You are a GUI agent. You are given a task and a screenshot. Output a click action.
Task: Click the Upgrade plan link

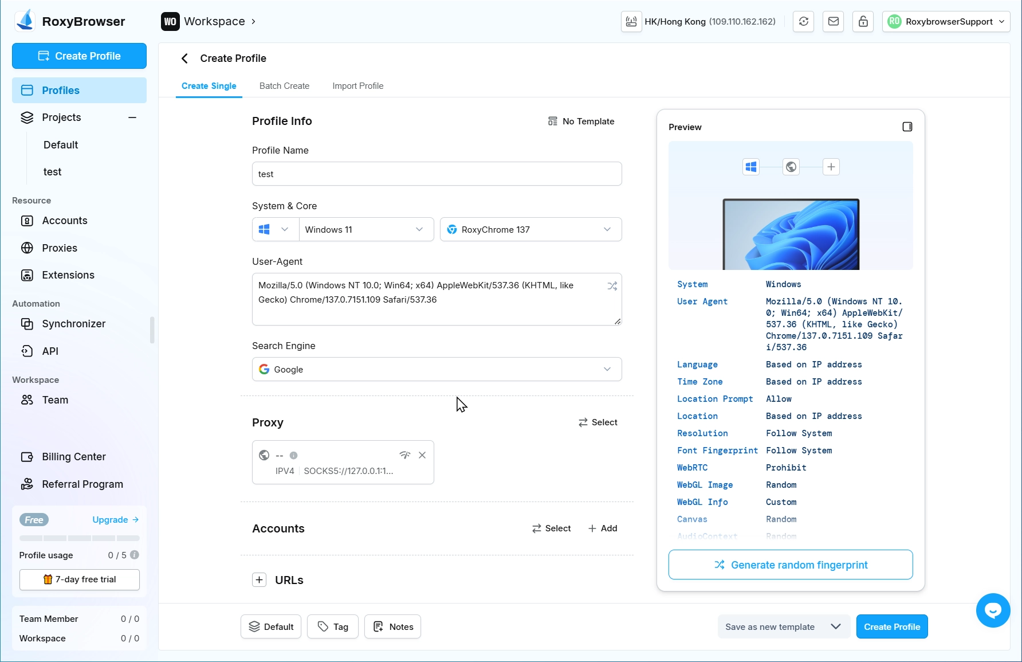click(x=115, y=520)
